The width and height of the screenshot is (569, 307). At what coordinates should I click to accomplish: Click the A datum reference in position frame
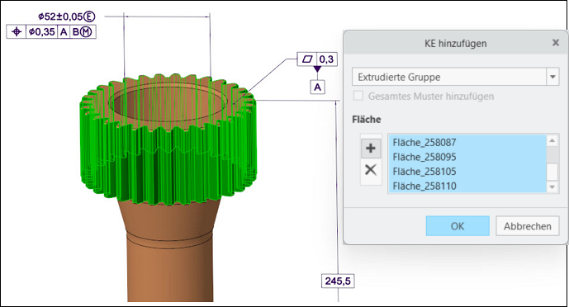pos(64,32)
